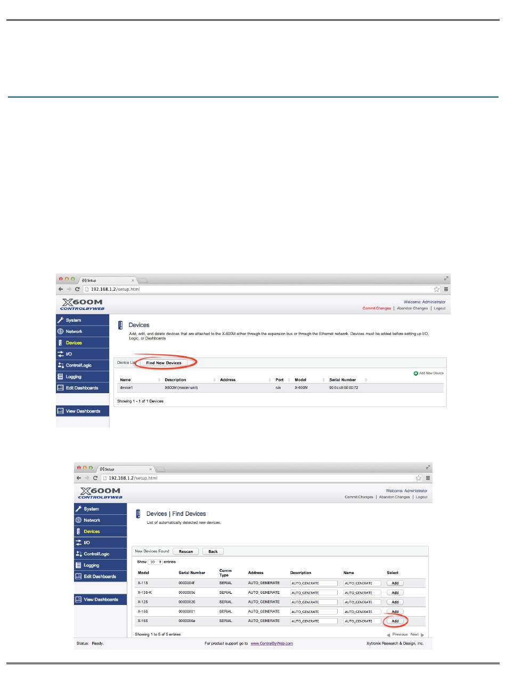The image size is (506, 685).
Task: Open System in the upper window sidebar
Action: tap(83, 320)
